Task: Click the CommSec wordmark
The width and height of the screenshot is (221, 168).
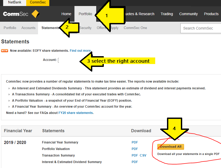Action: pyautogui.click(x=15, y=14)
